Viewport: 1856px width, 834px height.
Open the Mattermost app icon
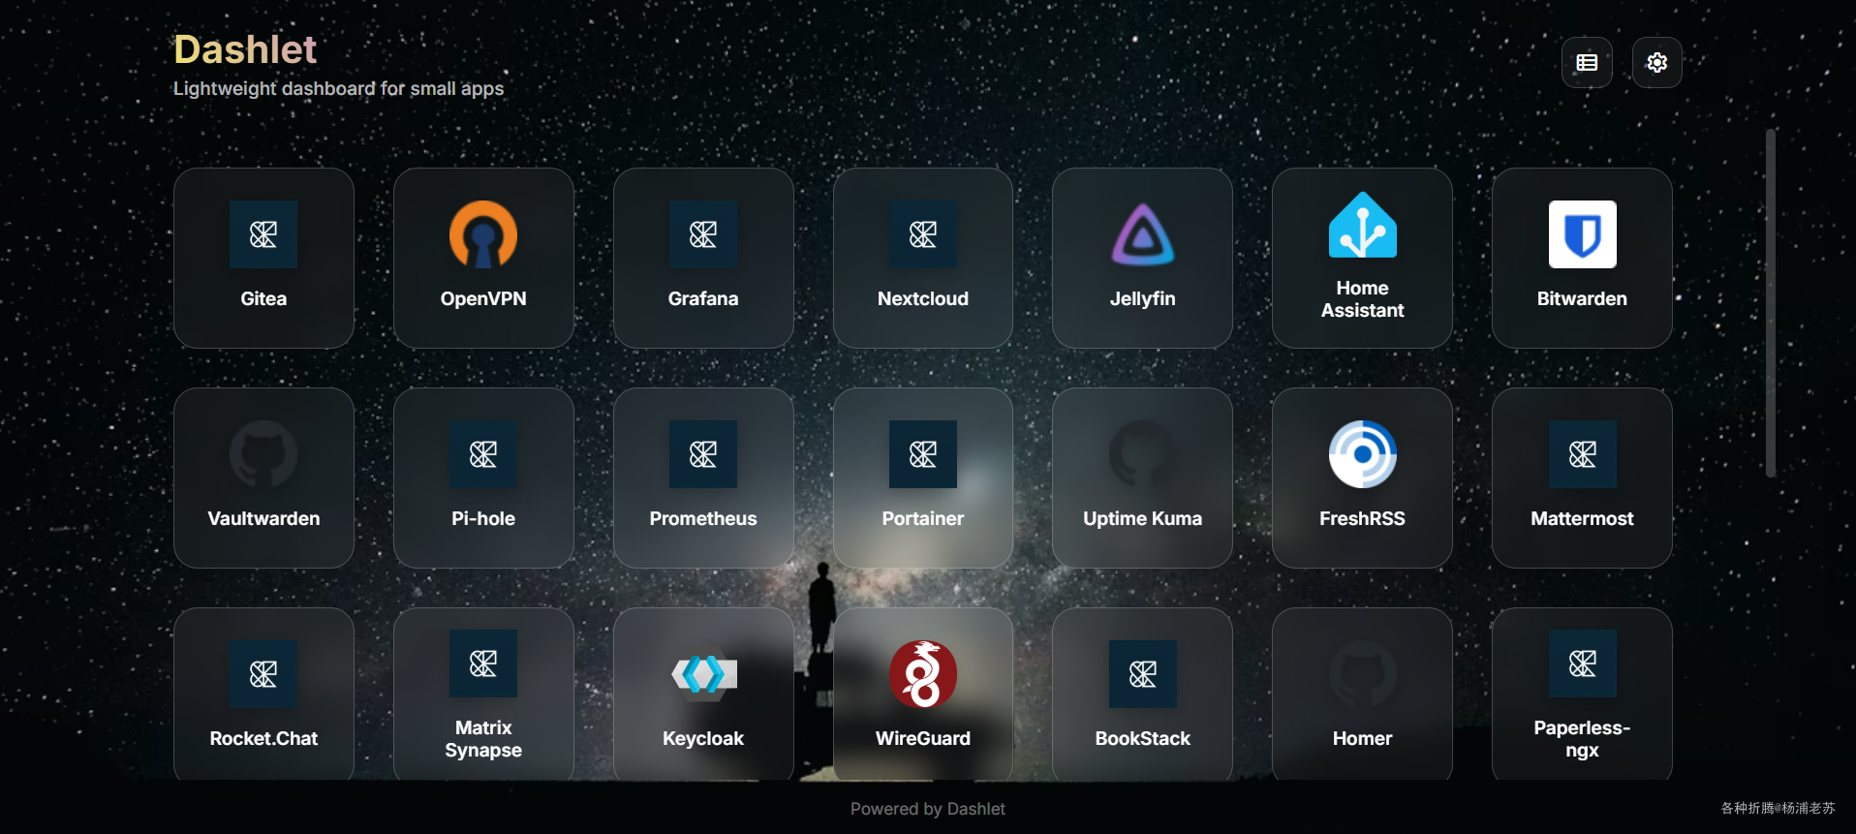point(1583,454)
